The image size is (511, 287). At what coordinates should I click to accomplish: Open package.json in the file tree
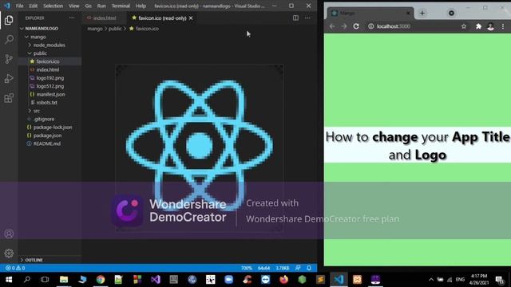(x=47, y=136)
